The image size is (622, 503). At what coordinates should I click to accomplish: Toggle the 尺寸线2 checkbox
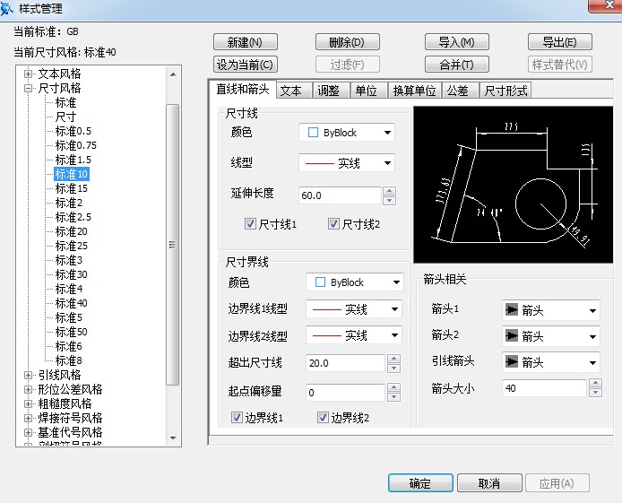333,224
